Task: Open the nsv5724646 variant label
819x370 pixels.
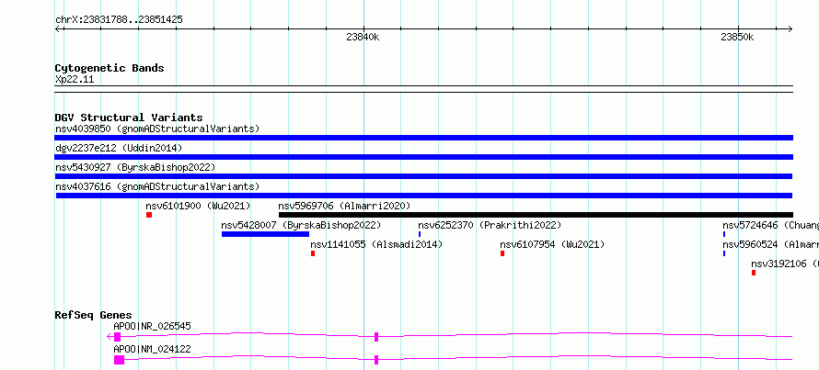Action: pyautogui.click(x=770, y=226)
